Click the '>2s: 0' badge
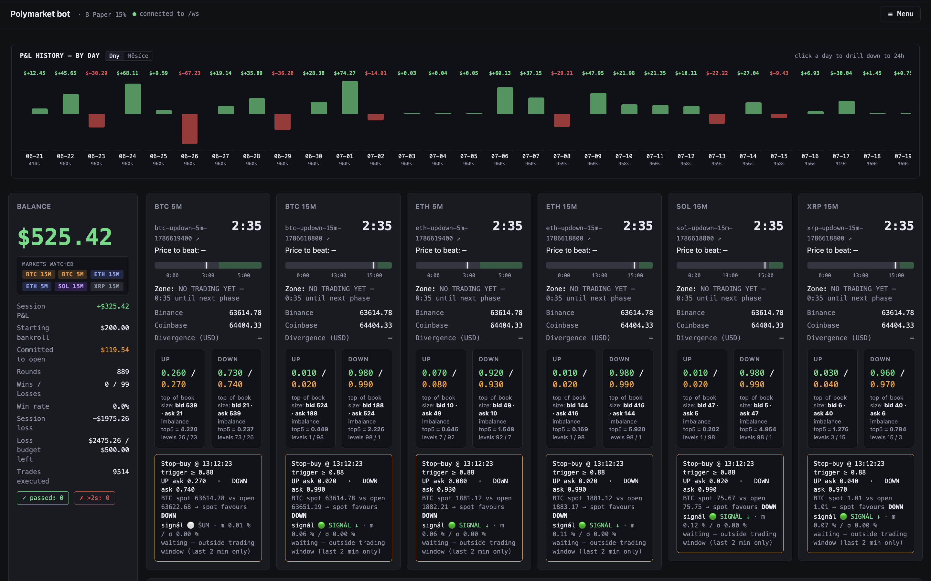 [94, 498]
